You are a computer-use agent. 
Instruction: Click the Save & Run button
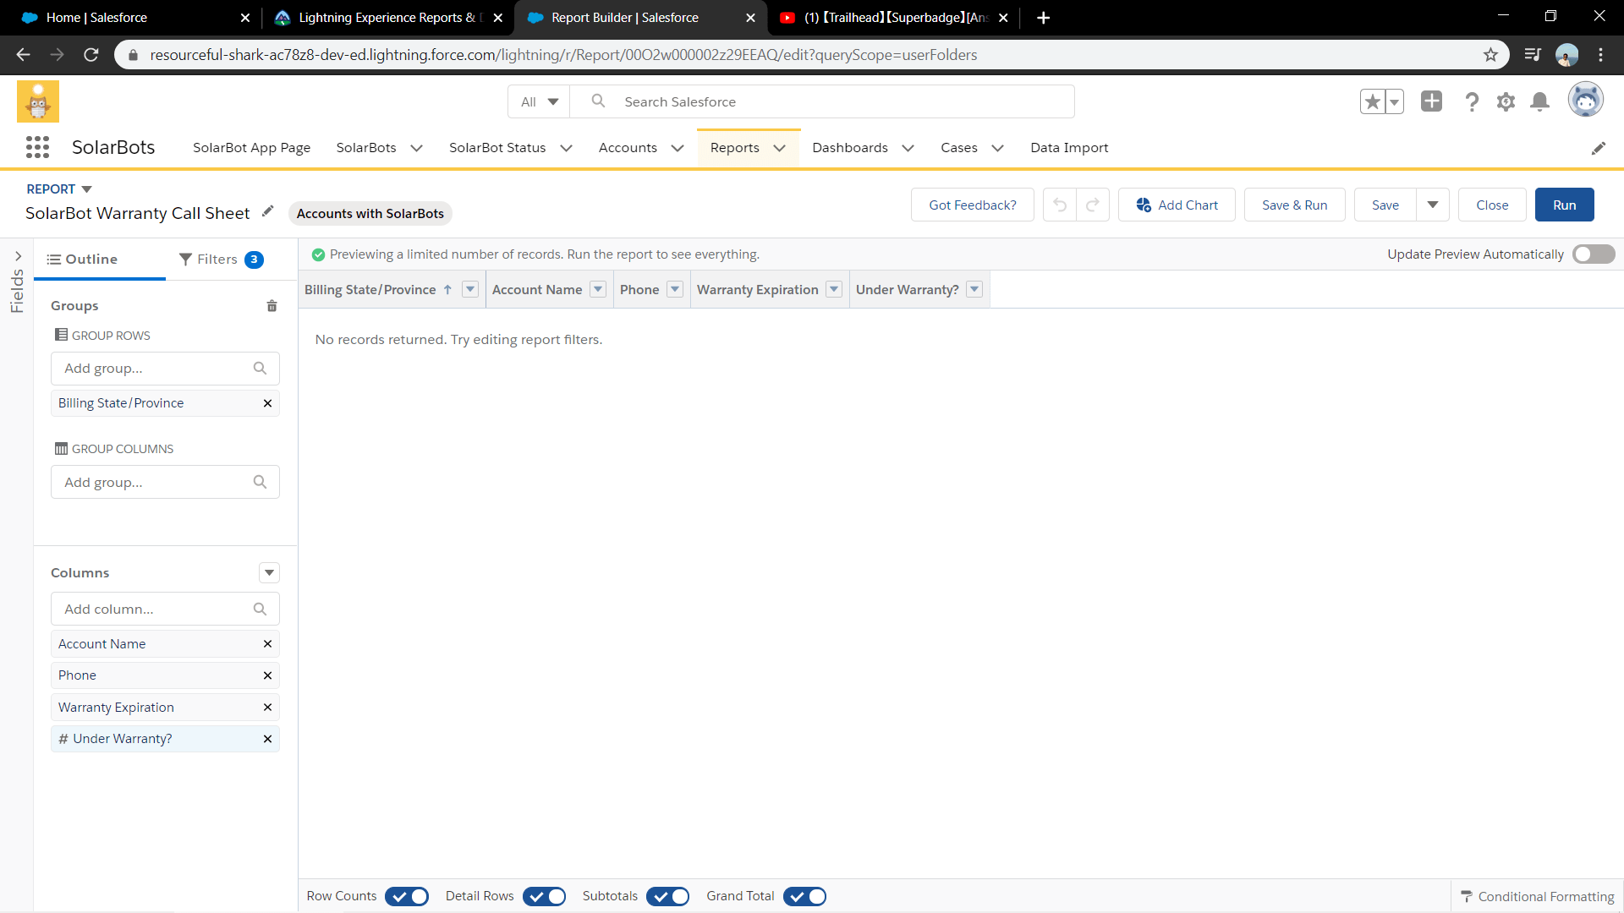1294,205
